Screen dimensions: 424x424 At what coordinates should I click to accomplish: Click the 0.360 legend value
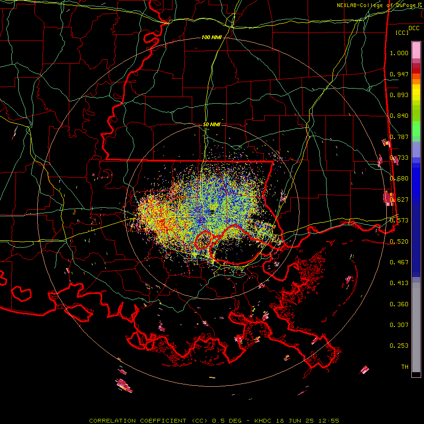(x=399, y=304)
